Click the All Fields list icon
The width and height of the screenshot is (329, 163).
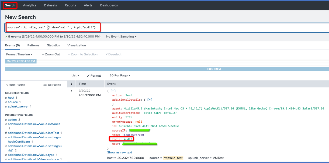point(45,85)
